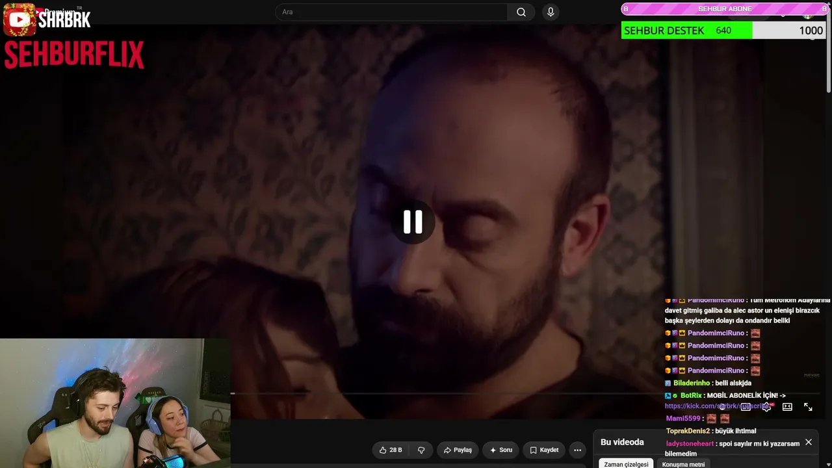Dislike the video with thumbs-down icon
This screenshot has height=468, width=832.
click(x=421, y=450)
